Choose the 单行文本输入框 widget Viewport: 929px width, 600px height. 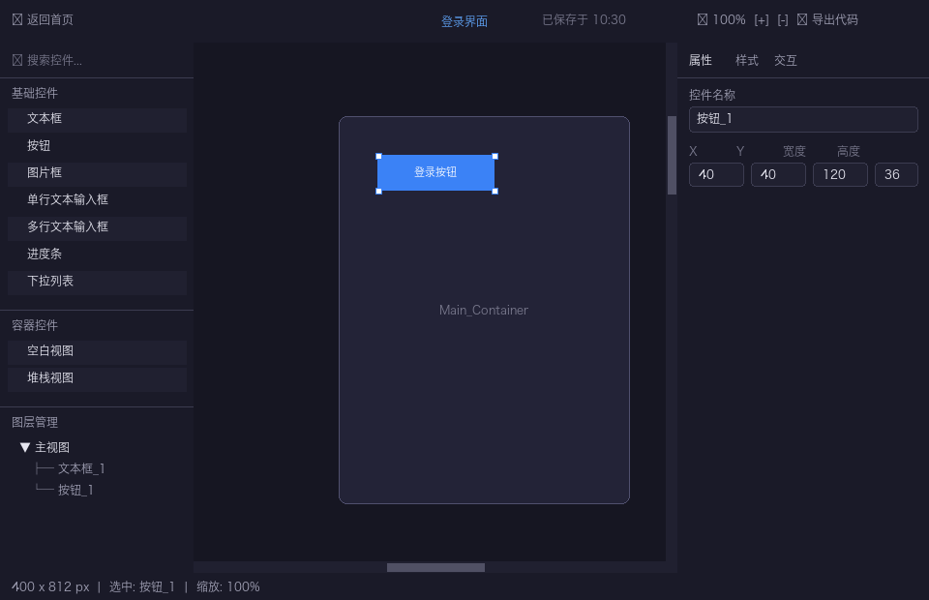pos(97,199)
